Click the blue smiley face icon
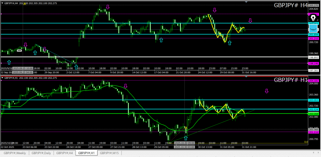The image size is (321, 157). click(x=313, y=28)
